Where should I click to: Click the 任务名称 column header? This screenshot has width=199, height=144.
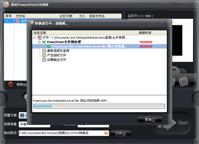(81, 33)
